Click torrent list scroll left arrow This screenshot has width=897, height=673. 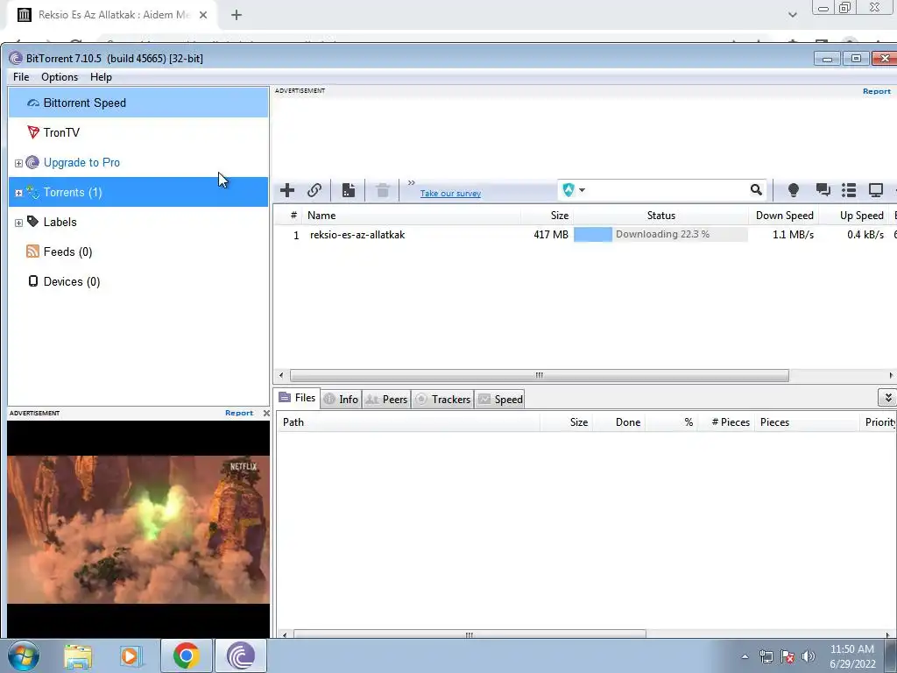[x=281, y=375]
